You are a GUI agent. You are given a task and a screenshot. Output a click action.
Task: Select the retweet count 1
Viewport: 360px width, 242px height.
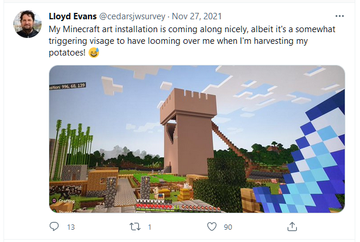coord(150,227)
